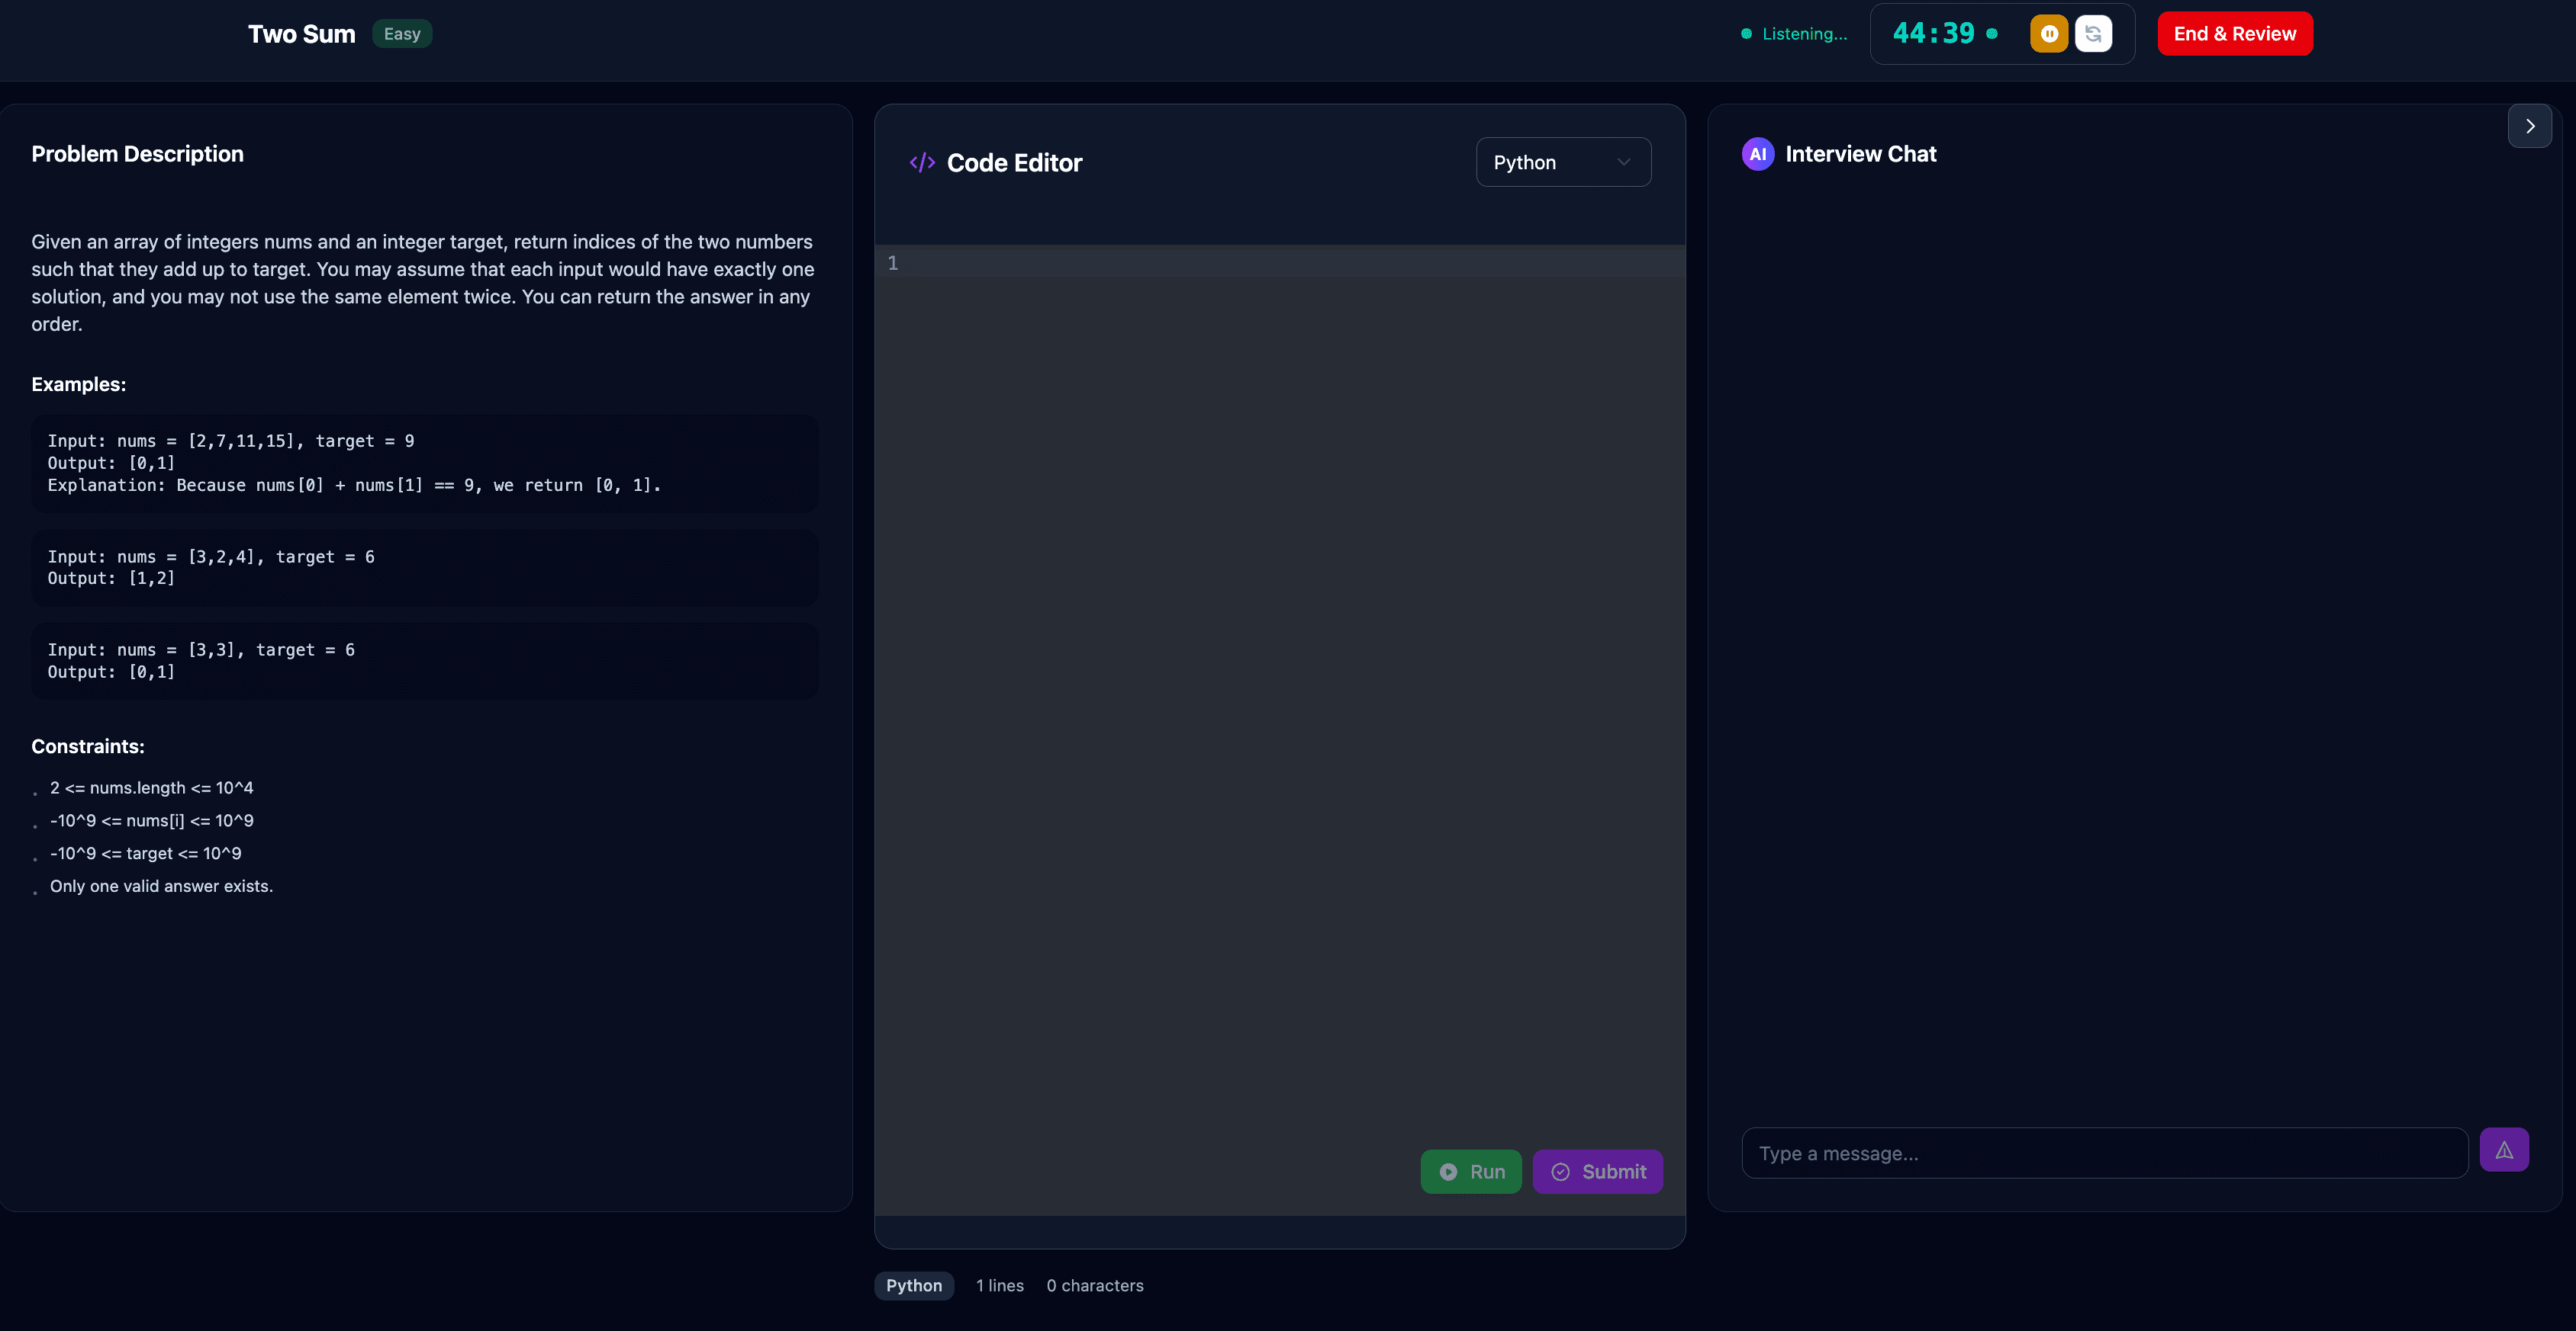The height and width of the screenshot is (1331, 2576).
Task: Click the Easy difficulty badge
Action: tap(402, 34)
